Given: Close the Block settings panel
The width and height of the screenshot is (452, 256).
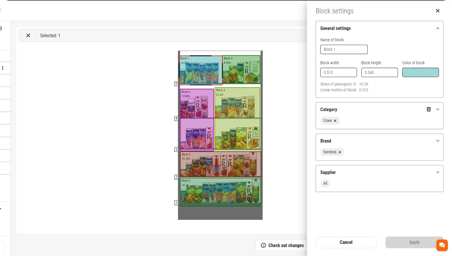Looking at the screenshot, I should 438,11.
